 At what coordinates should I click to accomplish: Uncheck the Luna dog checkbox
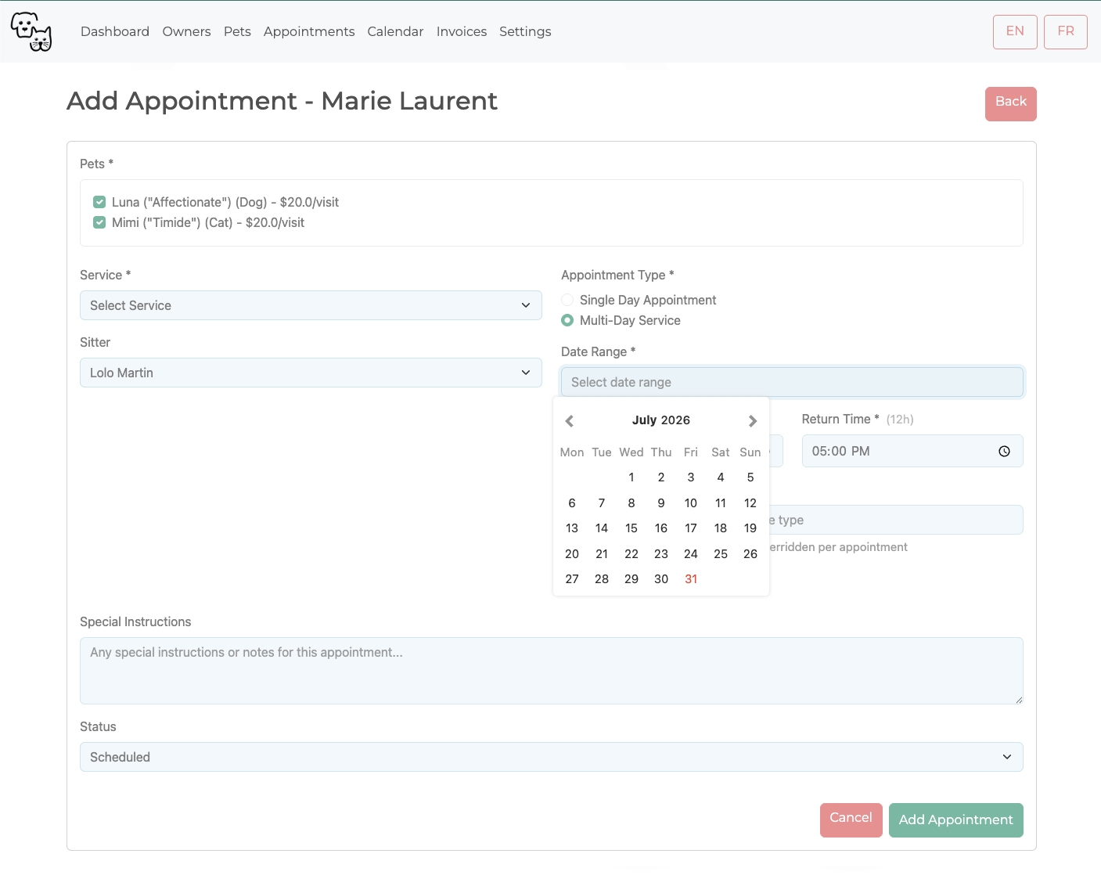click(99, 202)
